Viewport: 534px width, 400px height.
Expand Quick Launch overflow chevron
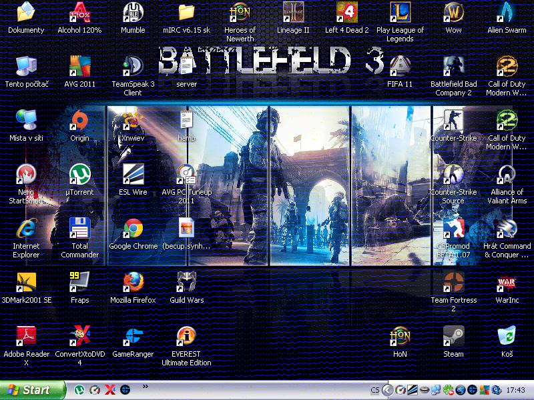[146, 386]
